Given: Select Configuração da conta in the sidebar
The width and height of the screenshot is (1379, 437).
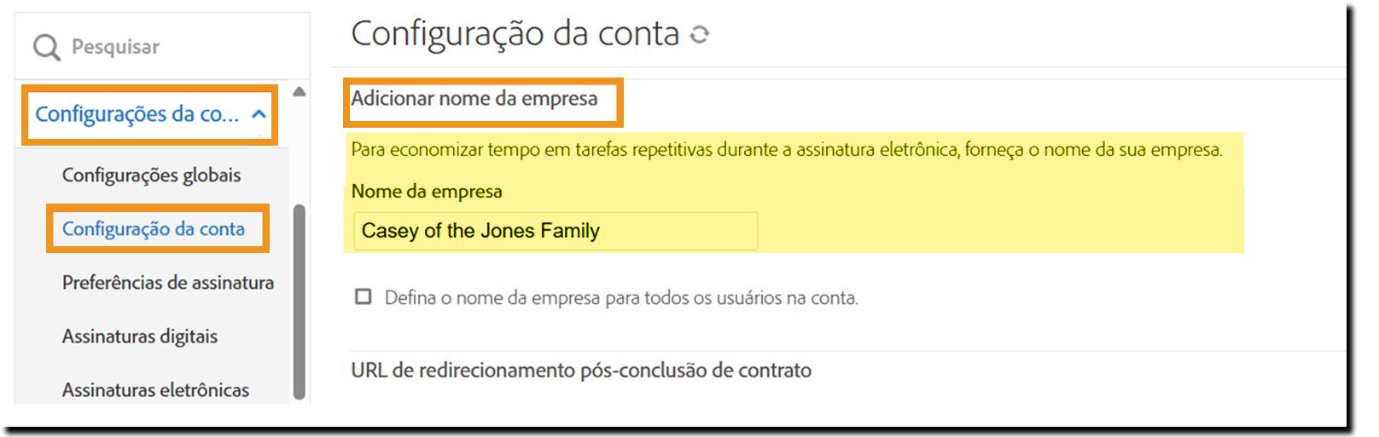Looking at the screenshot, I should [154, 229].
